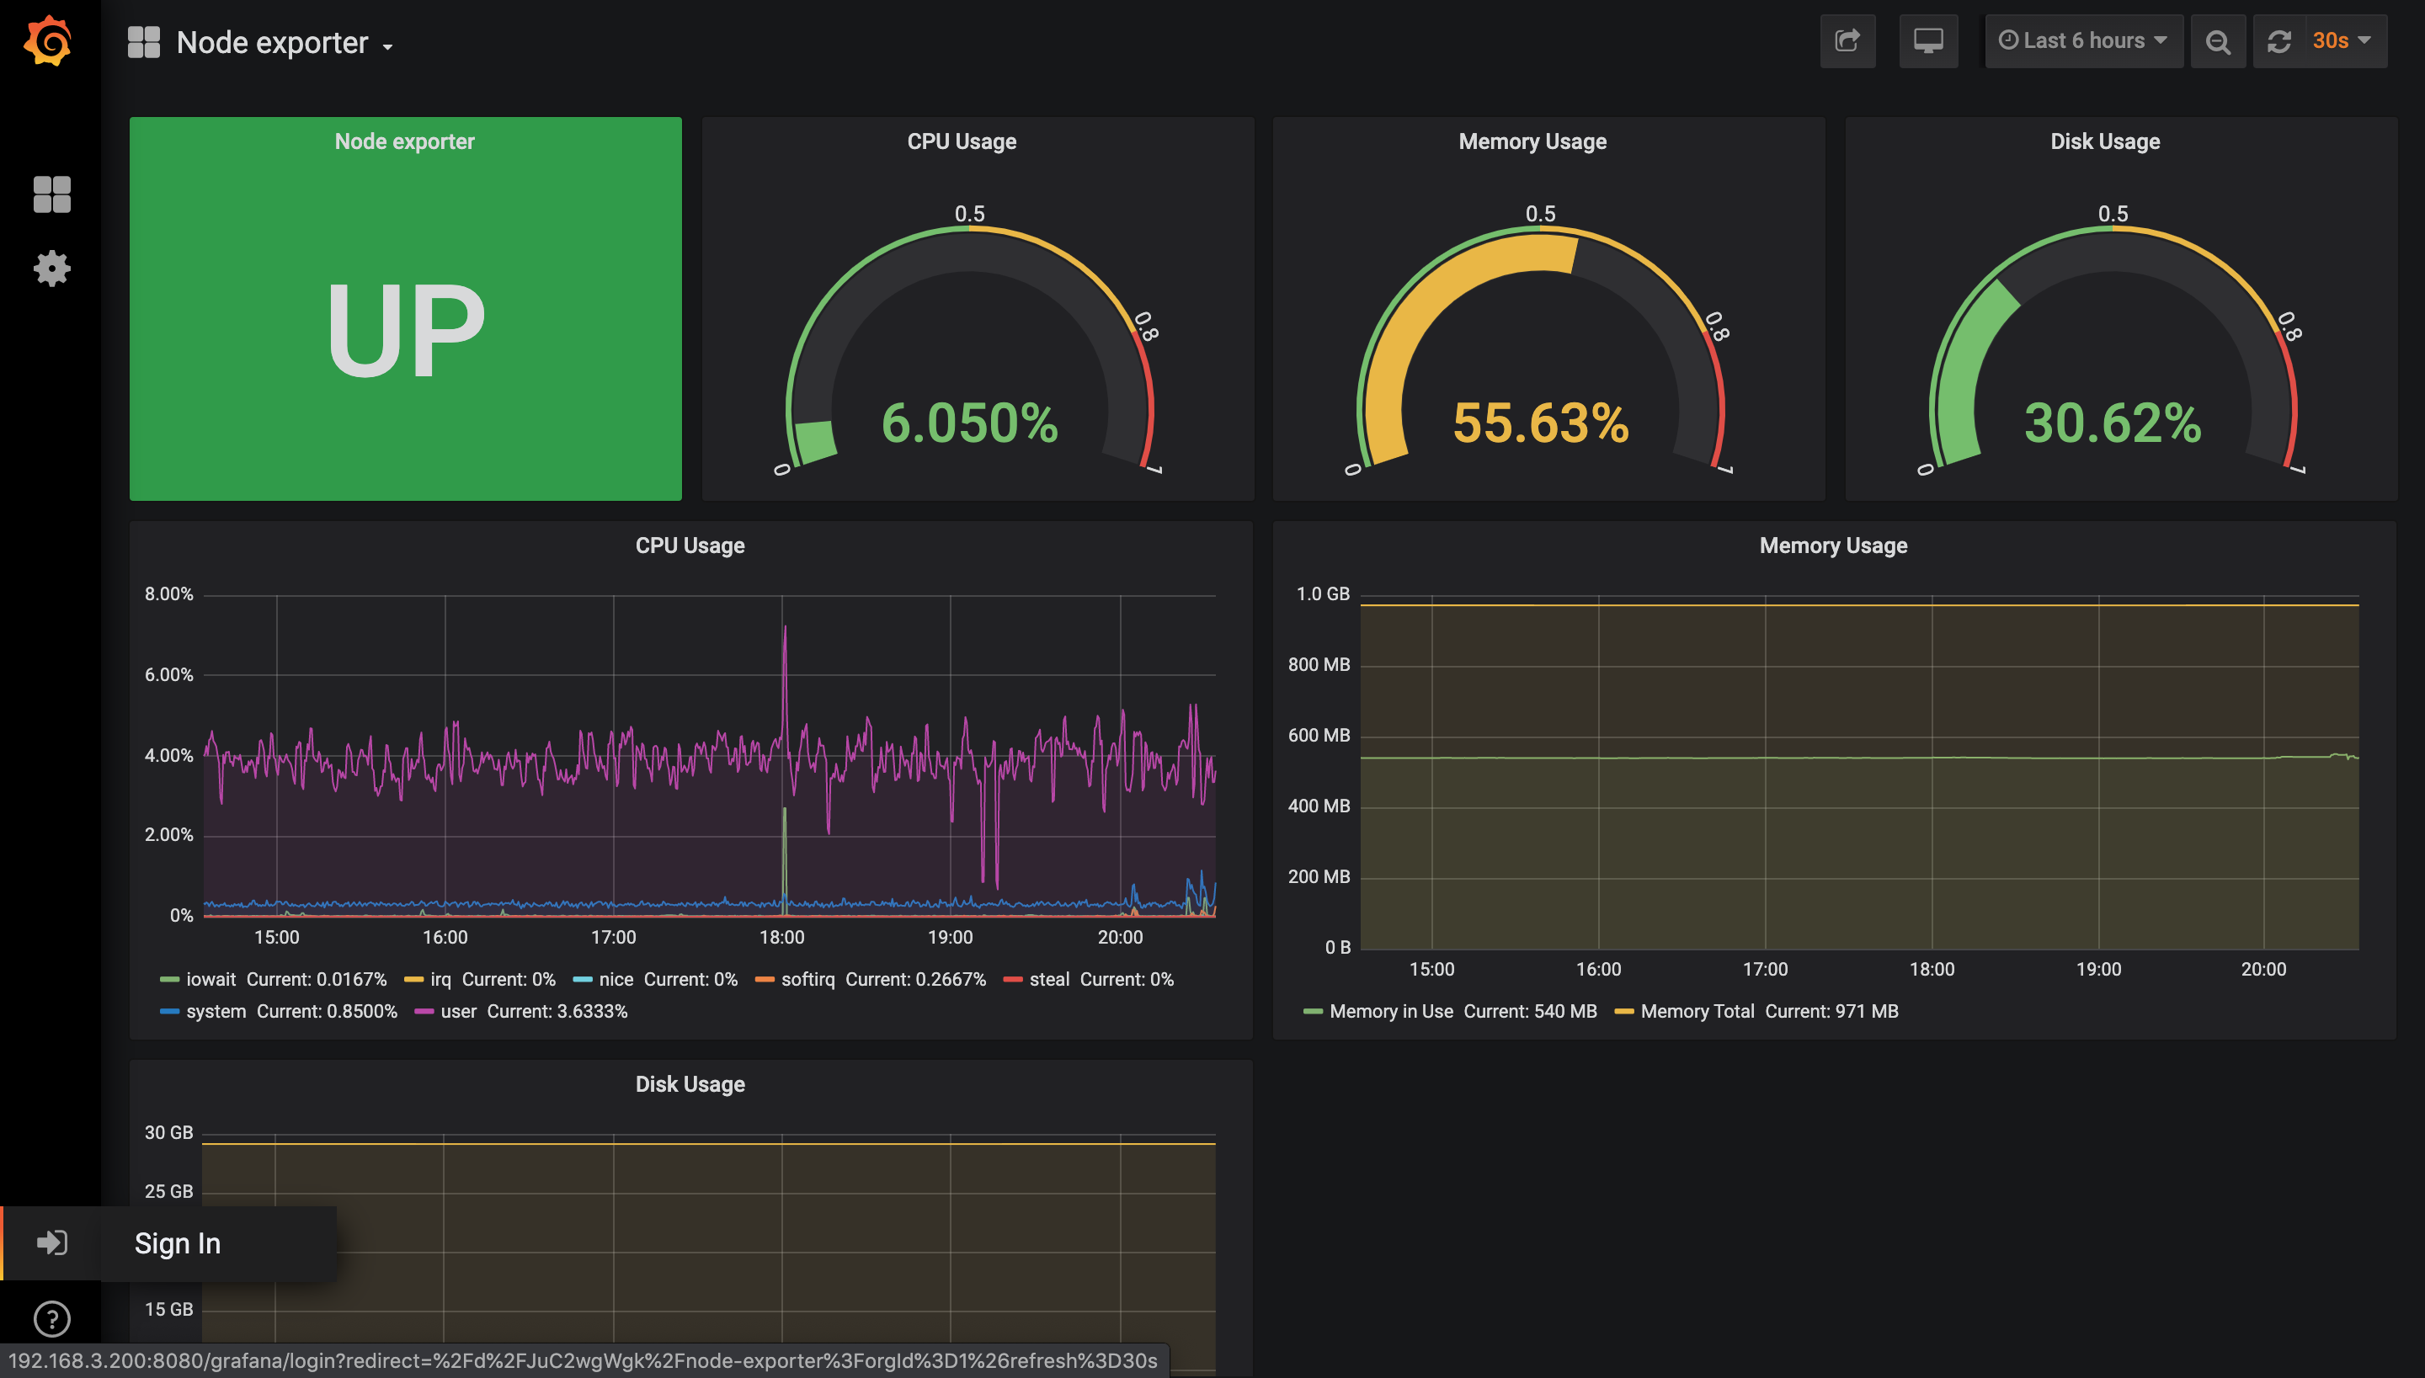Click the Sign In menu entry
Viewport: 2425px width, 1378px height.
point(177,1243)
